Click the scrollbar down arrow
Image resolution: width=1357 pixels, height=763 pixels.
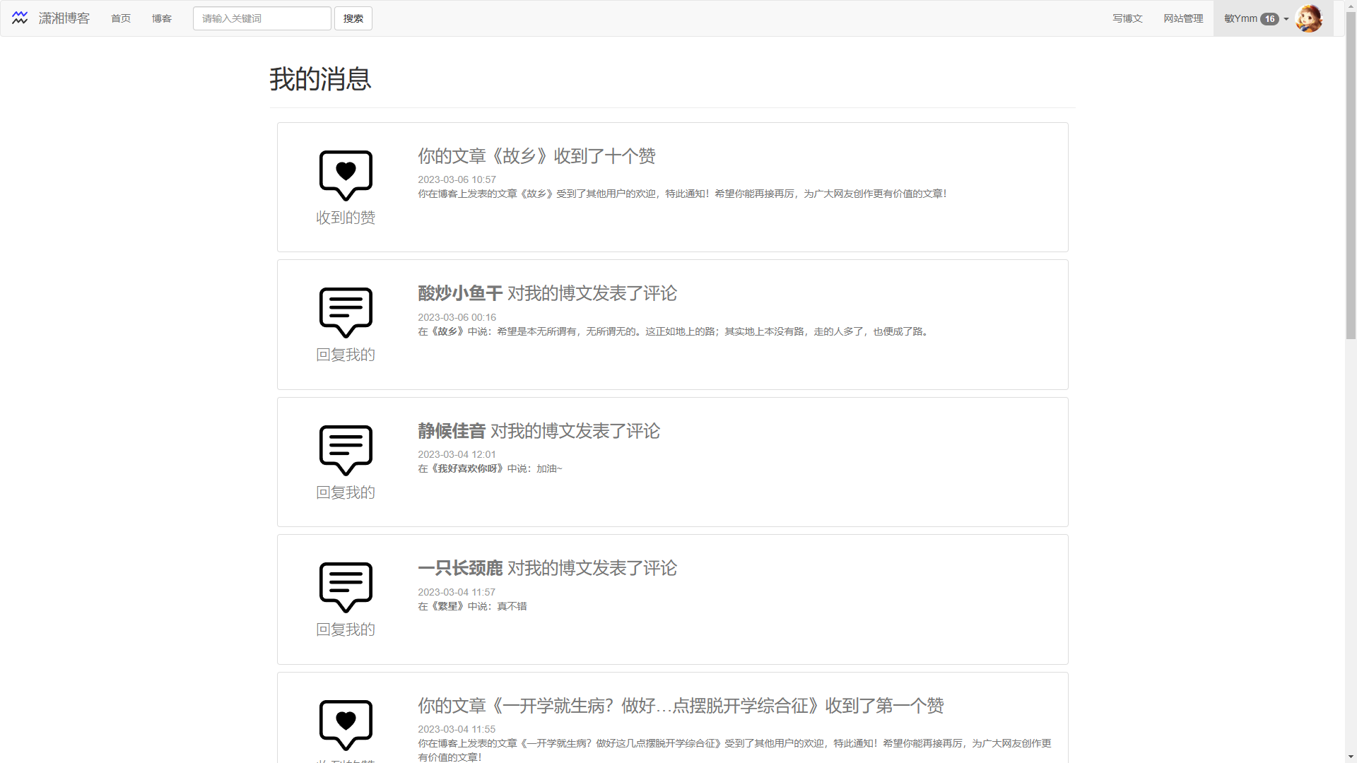click(x=1351, y=757)
